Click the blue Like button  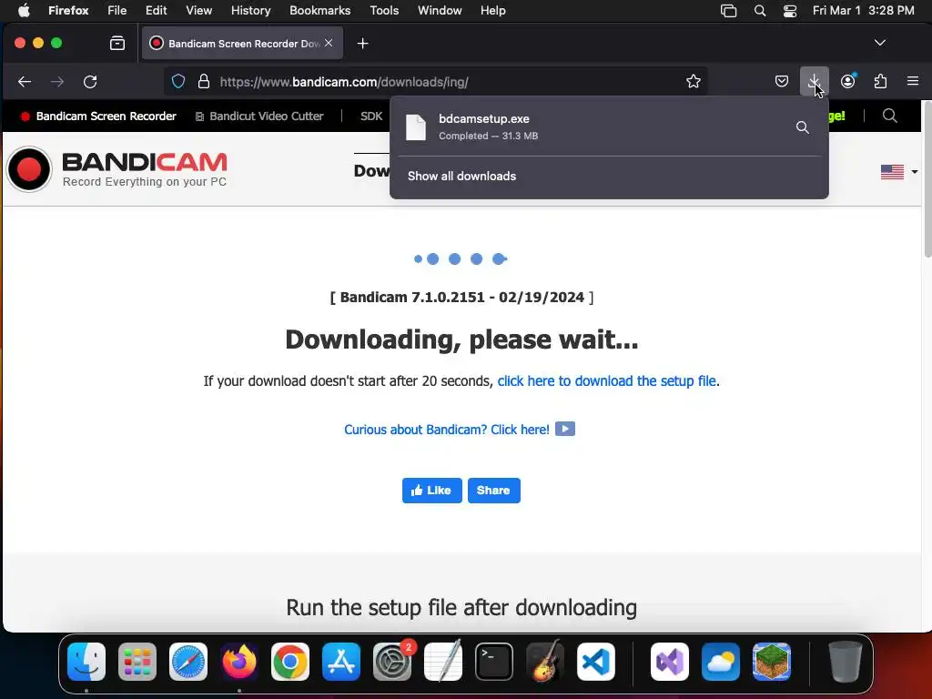(432, 491)
